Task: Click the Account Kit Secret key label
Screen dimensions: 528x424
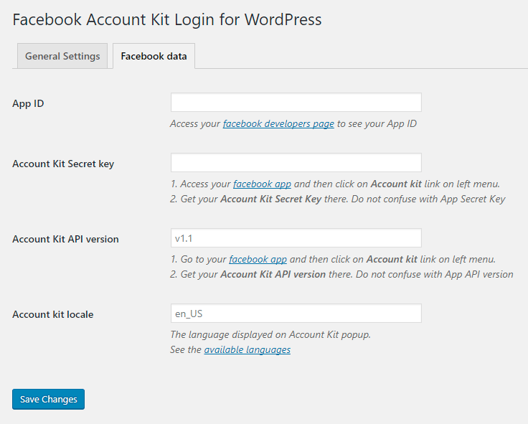Action: pyautogui.click(x=63, y=164)
